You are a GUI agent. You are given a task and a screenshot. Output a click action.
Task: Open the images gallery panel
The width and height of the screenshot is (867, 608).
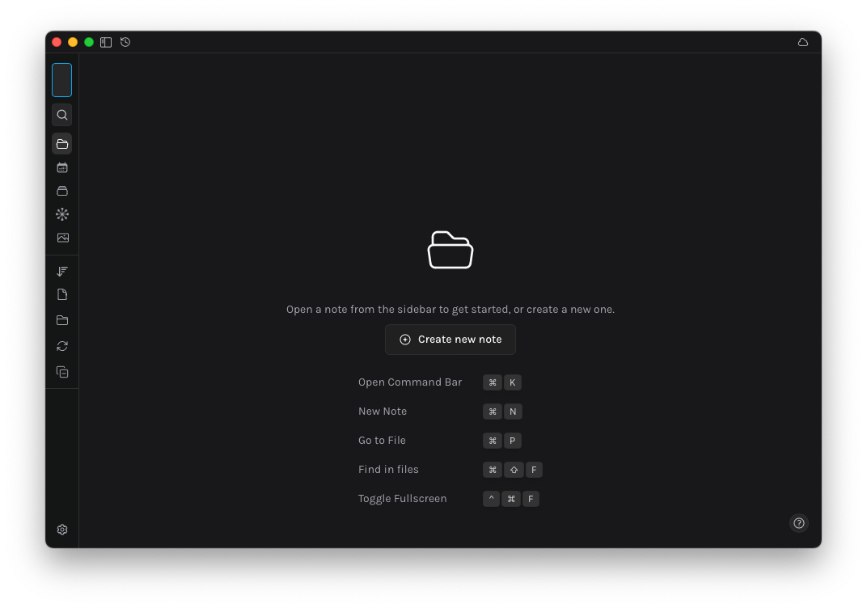click(x=61, y=237)
